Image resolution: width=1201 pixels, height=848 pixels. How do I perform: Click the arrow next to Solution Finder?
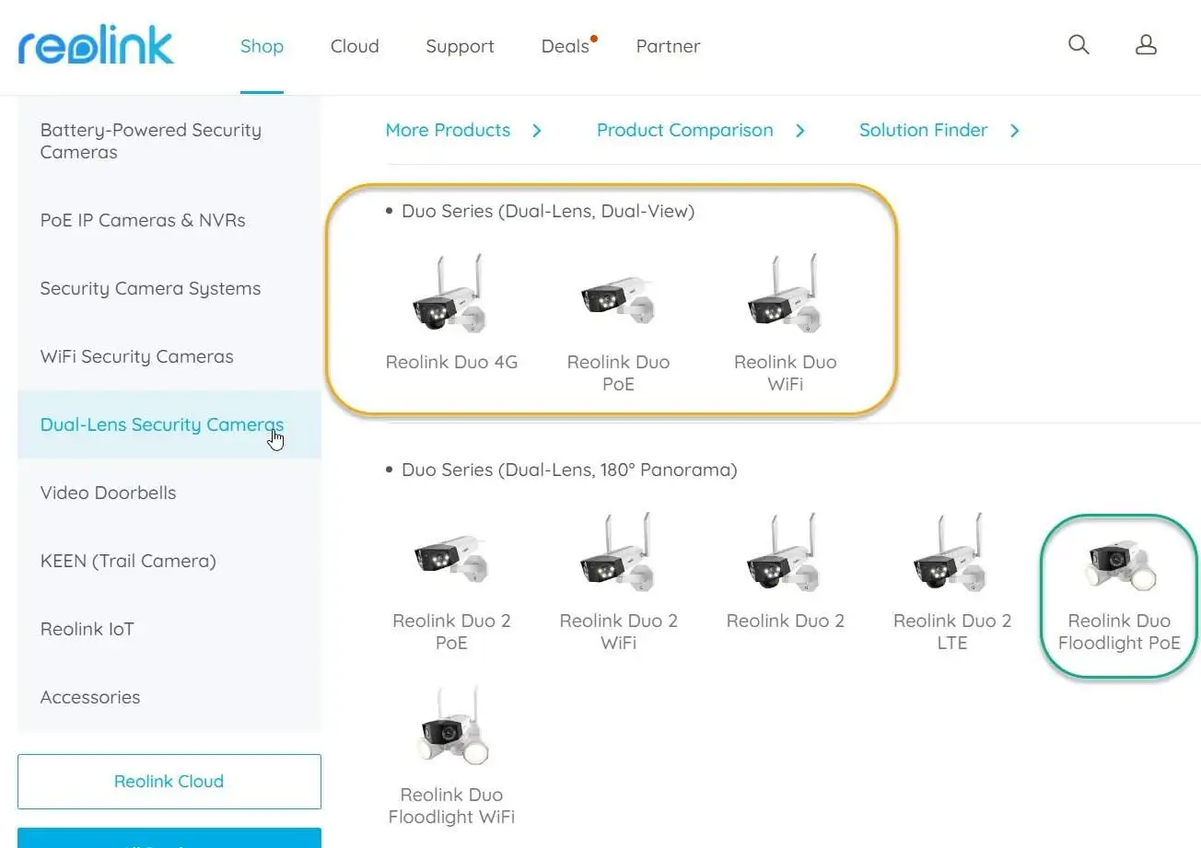tap(1015, 131)
